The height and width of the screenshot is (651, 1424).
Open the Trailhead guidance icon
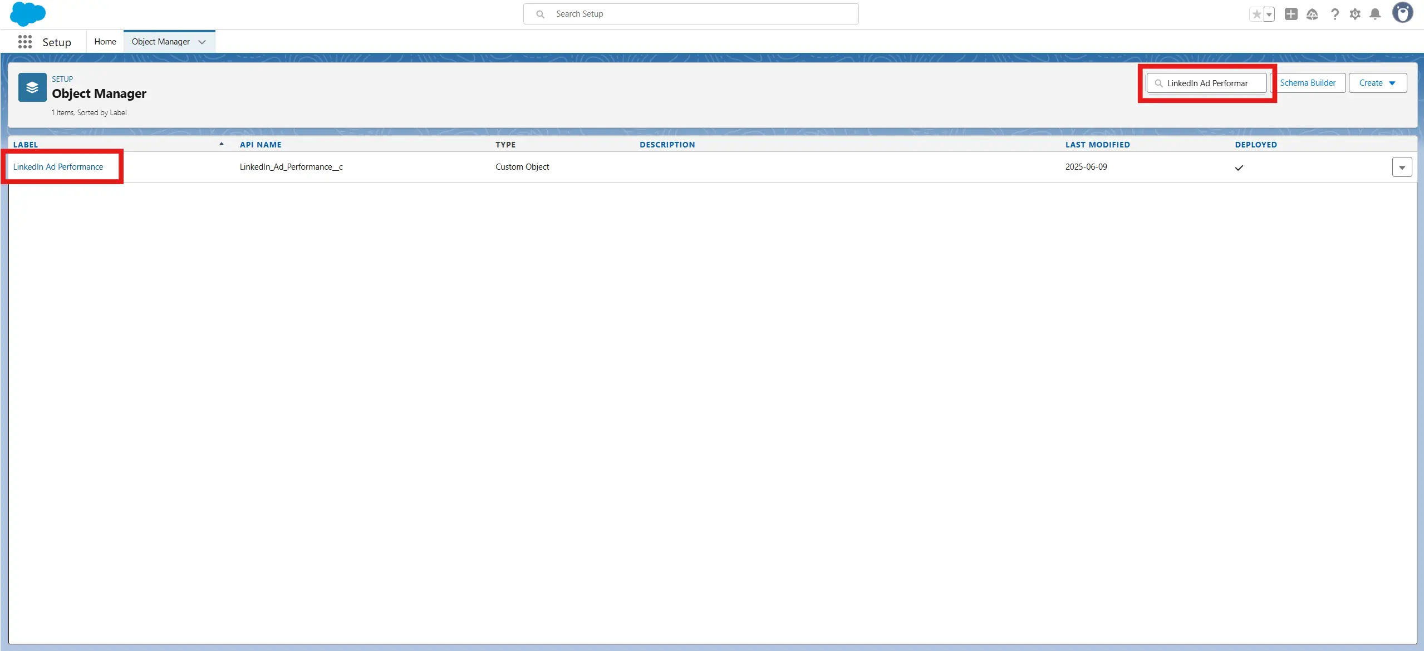tap(1312, 14)
